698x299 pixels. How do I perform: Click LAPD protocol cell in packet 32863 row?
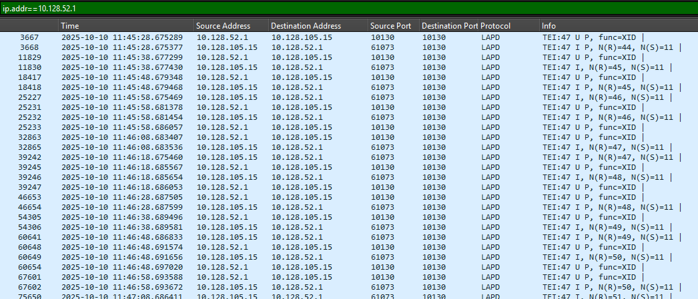(x=490, y=137)
